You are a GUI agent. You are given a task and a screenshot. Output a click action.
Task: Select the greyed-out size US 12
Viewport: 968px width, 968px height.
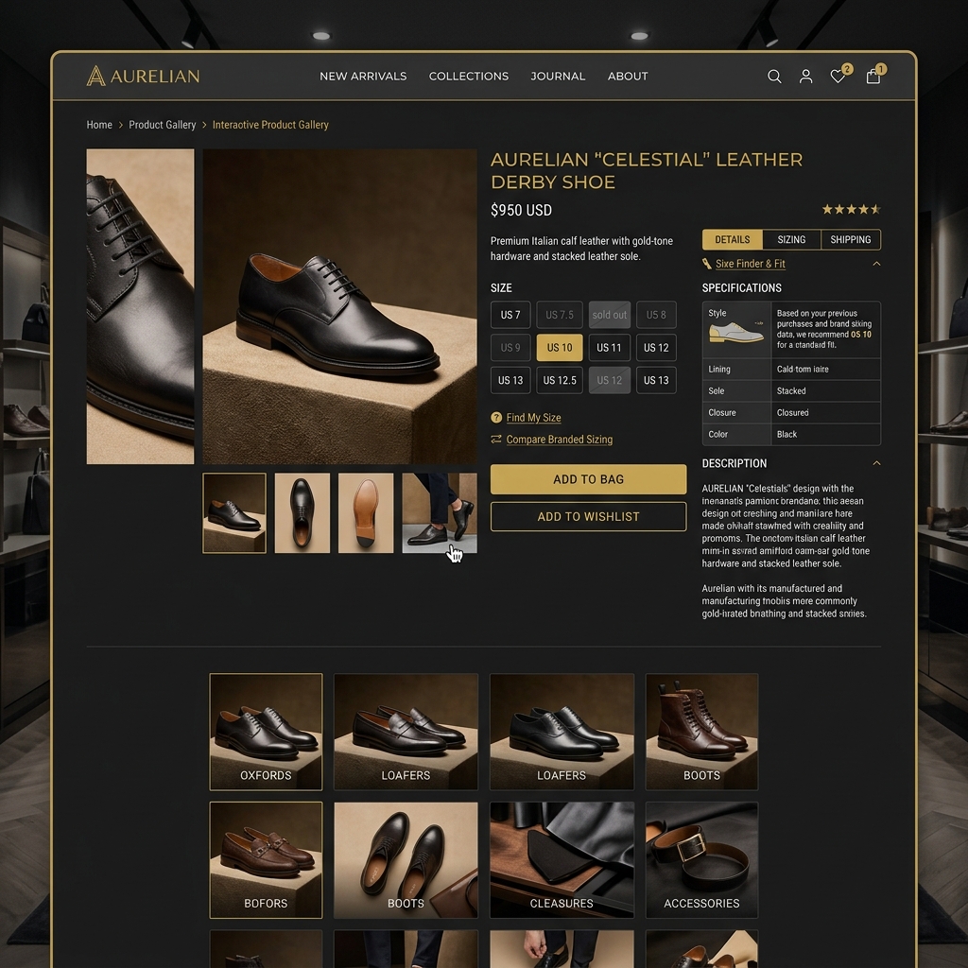[610, 380]
